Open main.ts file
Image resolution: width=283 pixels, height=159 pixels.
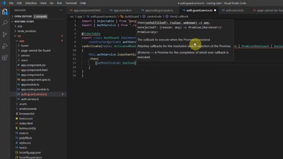click(x=24, y=133)
